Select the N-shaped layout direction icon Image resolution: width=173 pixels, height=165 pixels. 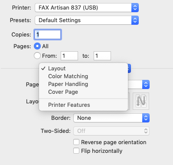tap(141, 101)
